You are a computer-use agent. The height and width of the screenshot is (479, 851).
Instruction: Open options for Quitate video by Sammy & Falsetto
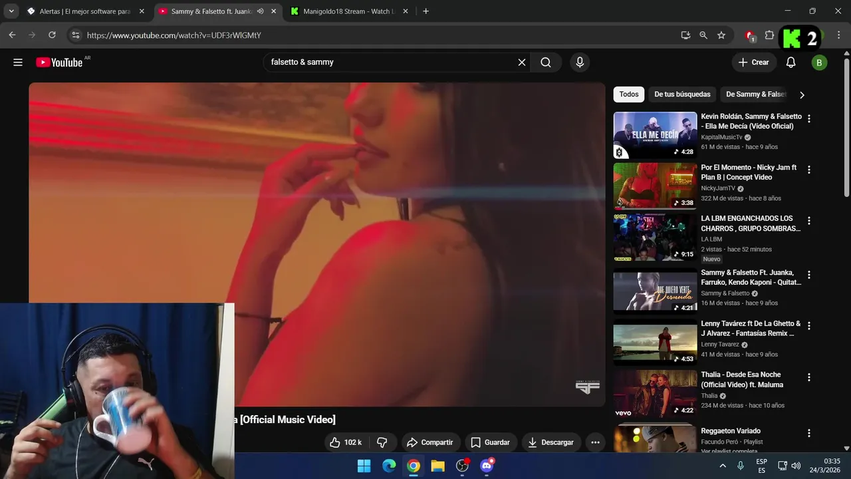point(809,275)
